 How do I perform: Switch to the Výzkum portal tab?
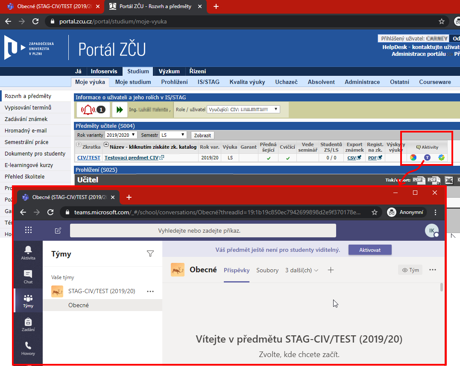[x=169, y=71]
